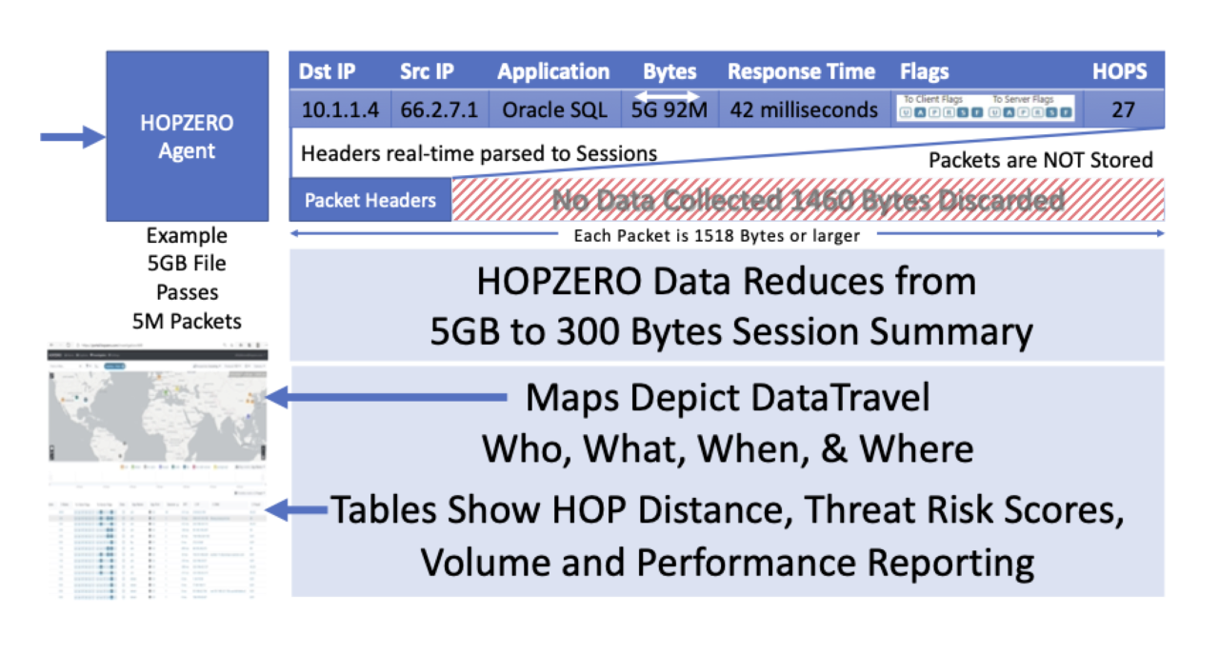Click the No Data Collected hatched region
The height and width of the screenshot is (655, 1219).
[x=808, y=200]
